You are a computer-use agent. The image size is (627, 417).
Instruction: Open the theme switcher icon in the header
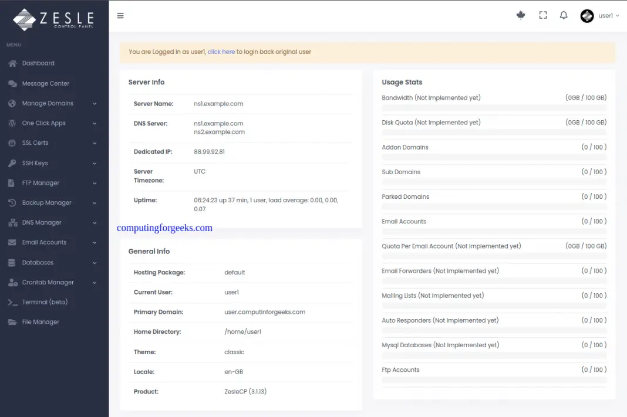[x=521, y=15]
